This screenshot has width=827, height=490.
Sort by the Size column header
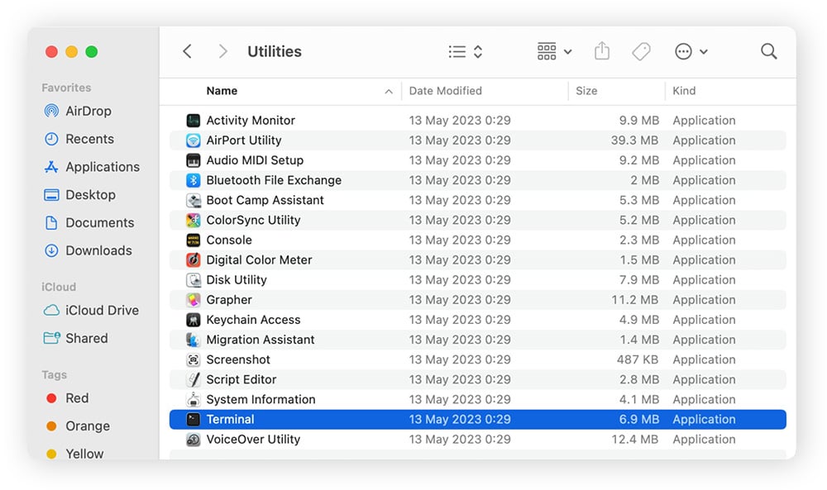click(586, 91)
